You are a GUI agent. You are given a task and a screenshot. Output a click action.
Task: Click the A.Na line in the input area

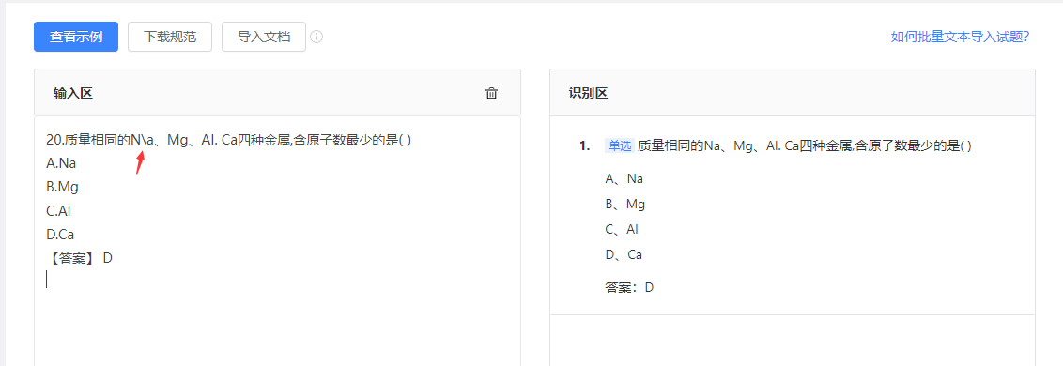coord(61,163)
